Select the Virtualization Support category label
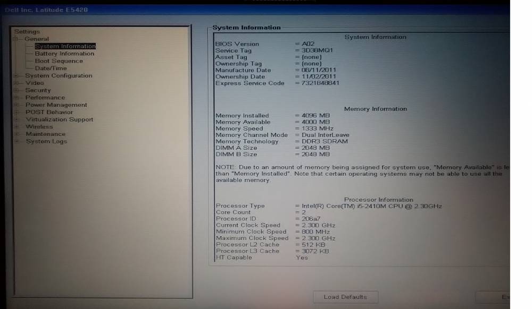The image size is (532, 309). (x=60, y=119)
